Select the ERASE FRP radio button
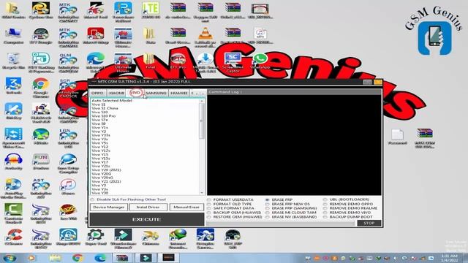This screenshot has width=468, height=263. [267, 199]
